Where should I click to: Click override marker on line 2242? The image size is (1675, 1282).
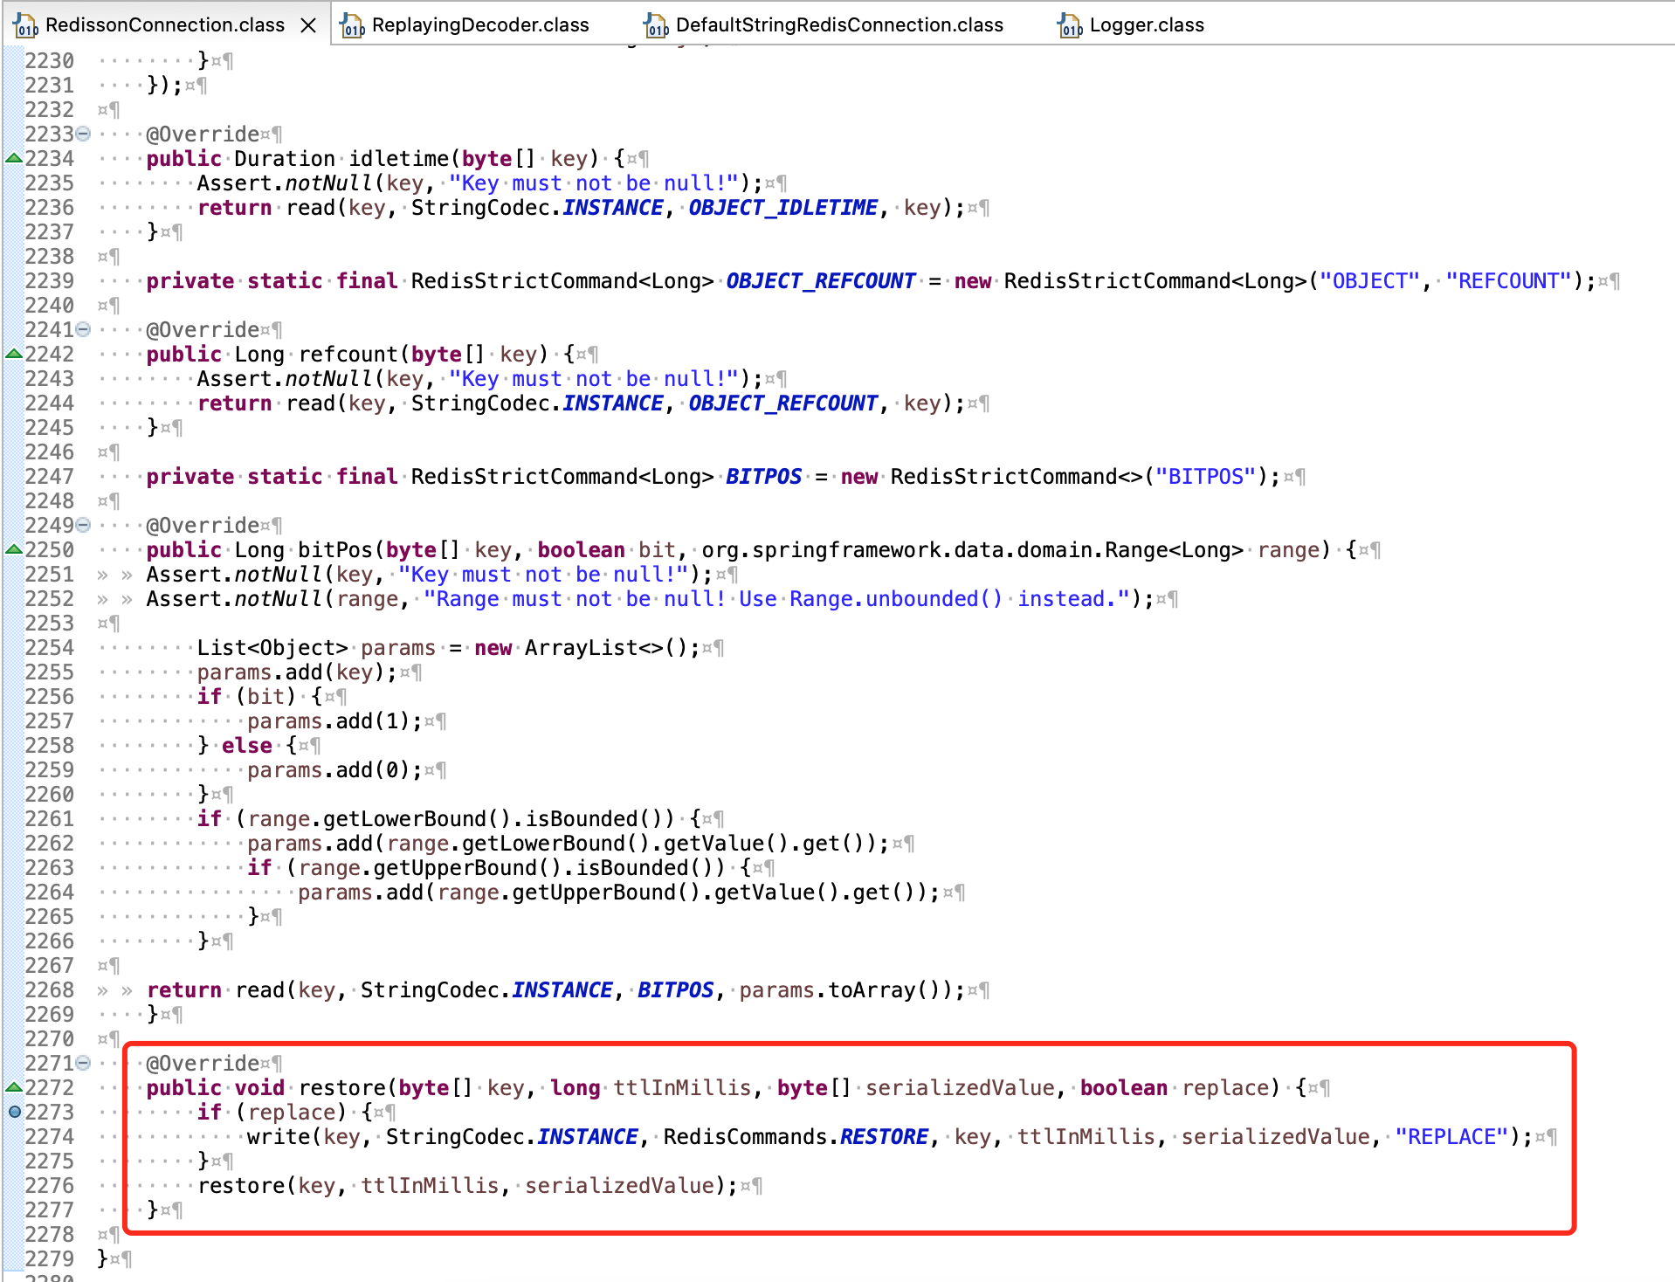point(14,354)
